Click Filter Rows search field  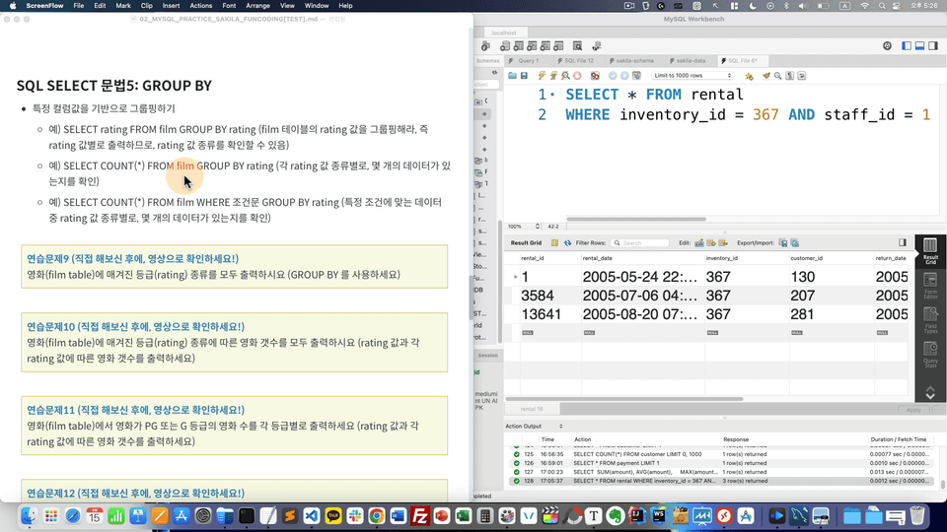point(640,243)
